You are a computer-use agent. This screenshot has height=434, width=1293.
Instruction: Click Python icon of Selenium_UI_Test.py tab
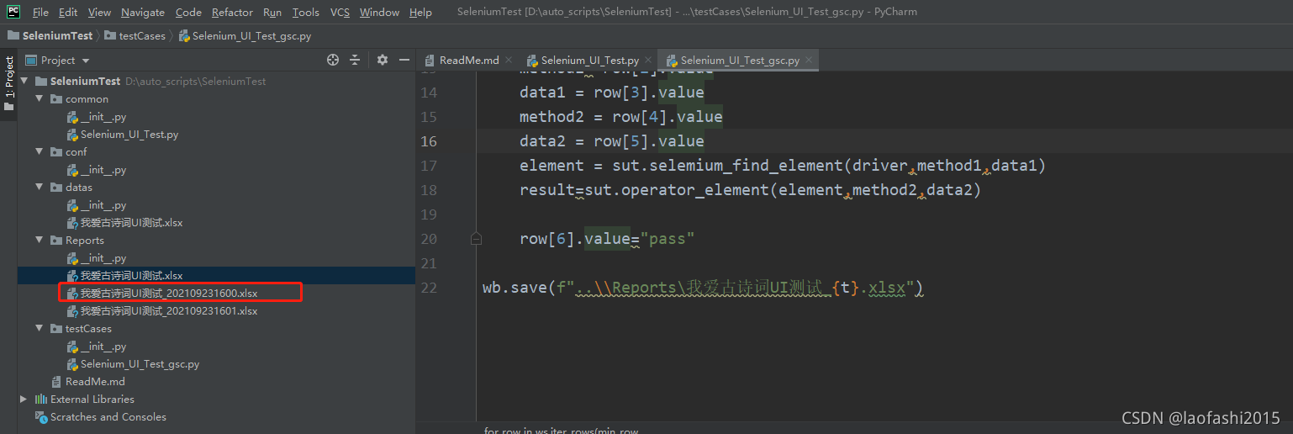[x=532, y=61]
